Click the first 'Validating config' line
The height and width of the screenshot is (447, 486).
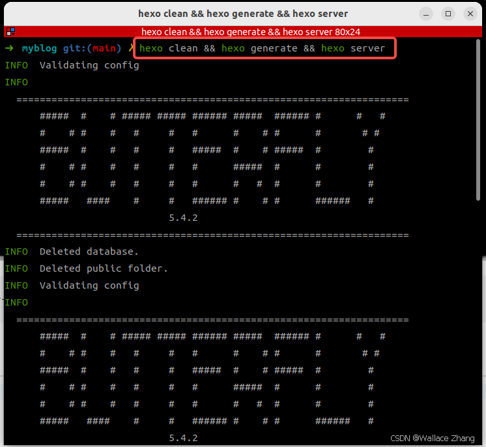coord(89,65)
